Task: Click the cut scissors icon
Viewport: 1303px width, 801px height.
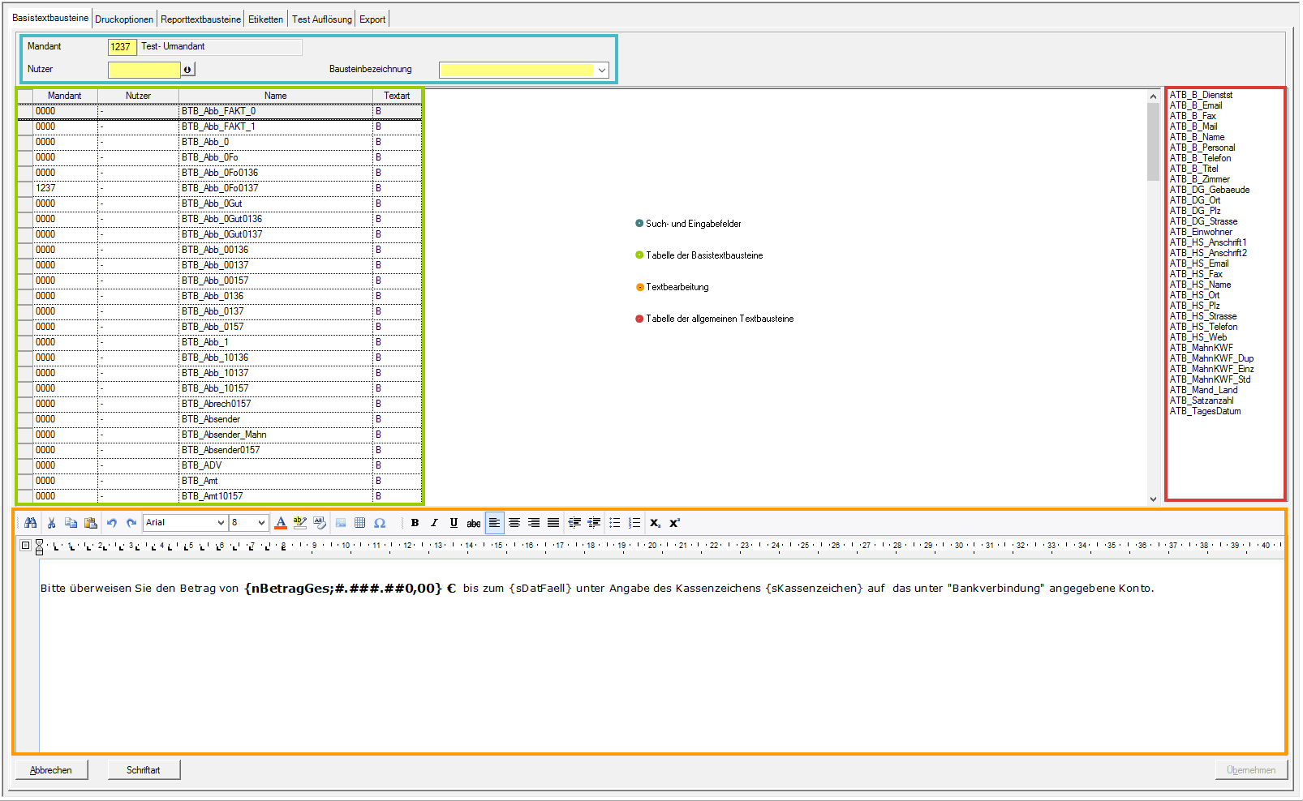Action: pyautogui.click(x=51, y=523)
